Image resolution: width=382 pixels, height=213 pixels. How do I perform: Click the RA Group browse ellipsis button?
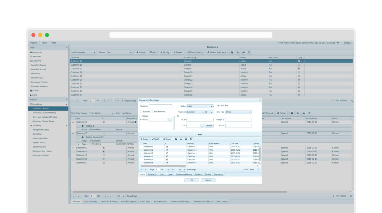tap(170, 120)
